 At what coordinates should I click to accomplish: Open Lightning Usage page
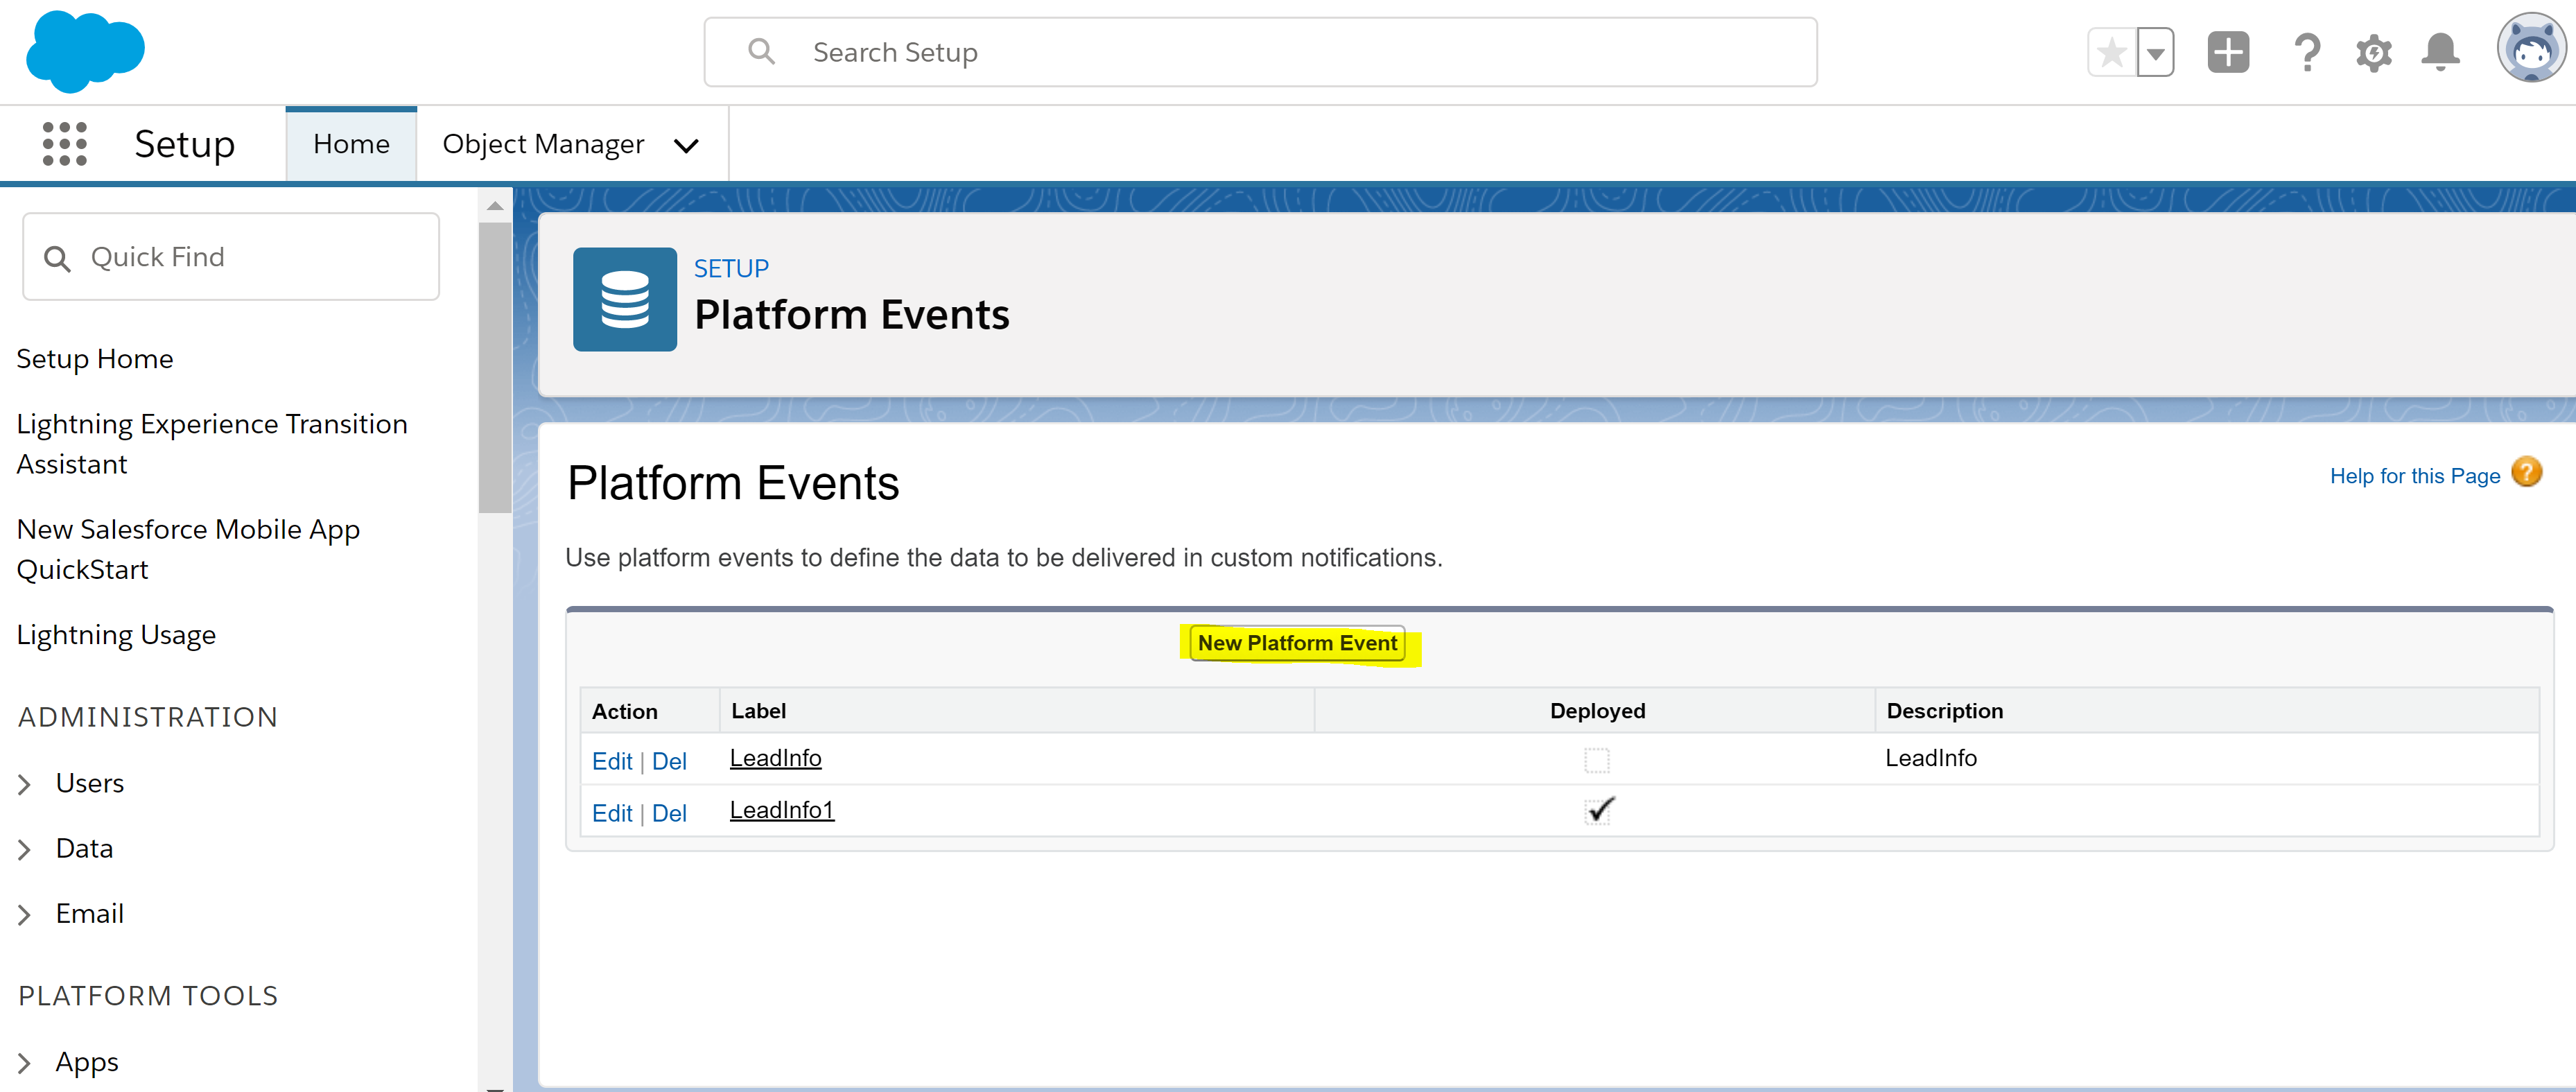coord(116,635)
